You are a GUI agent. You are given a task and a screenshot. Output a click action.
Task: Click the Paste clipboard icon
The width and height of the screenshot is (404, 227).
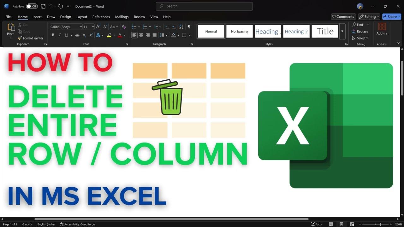tap(11, 27)
